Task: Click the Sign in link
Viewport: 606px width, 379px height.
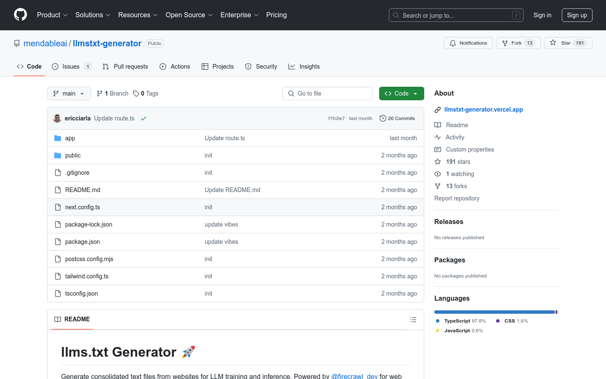Action: tap(542, 15)
